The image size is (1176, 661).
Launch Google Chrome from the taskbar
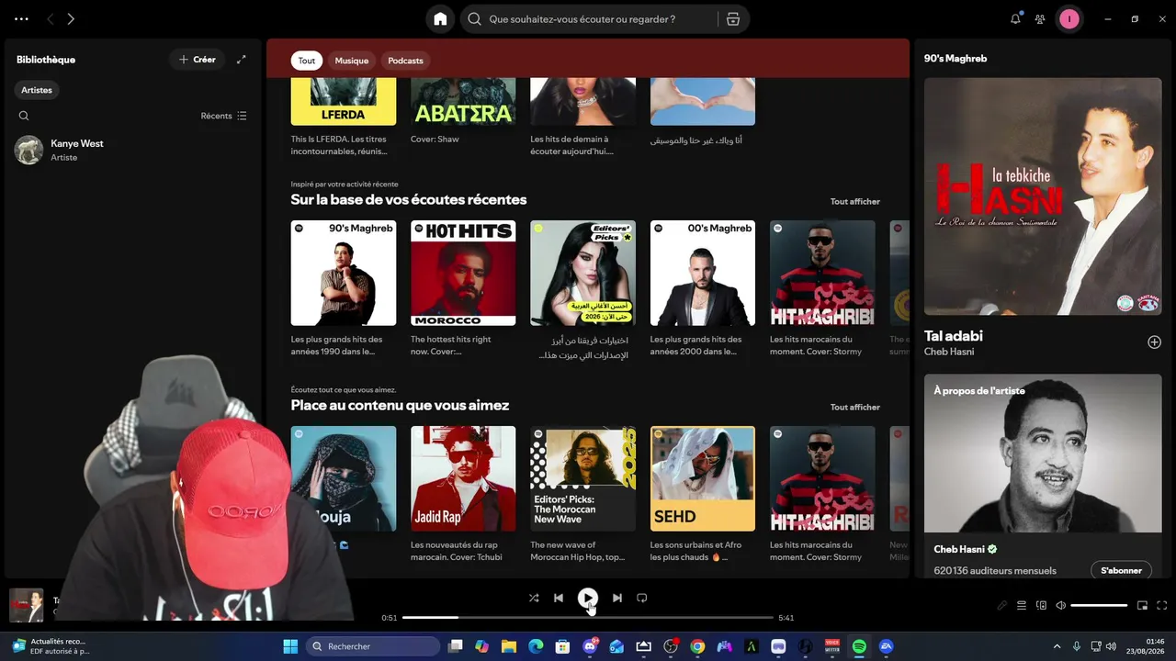tap(697, 646)
